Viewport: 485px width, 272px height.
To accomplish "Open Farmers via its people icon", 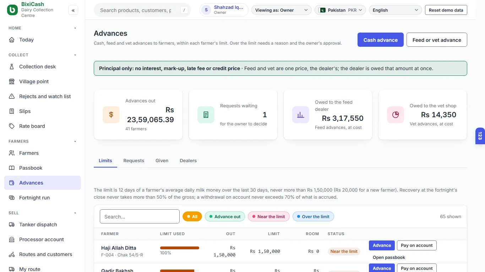I will [x=12, y=153].
